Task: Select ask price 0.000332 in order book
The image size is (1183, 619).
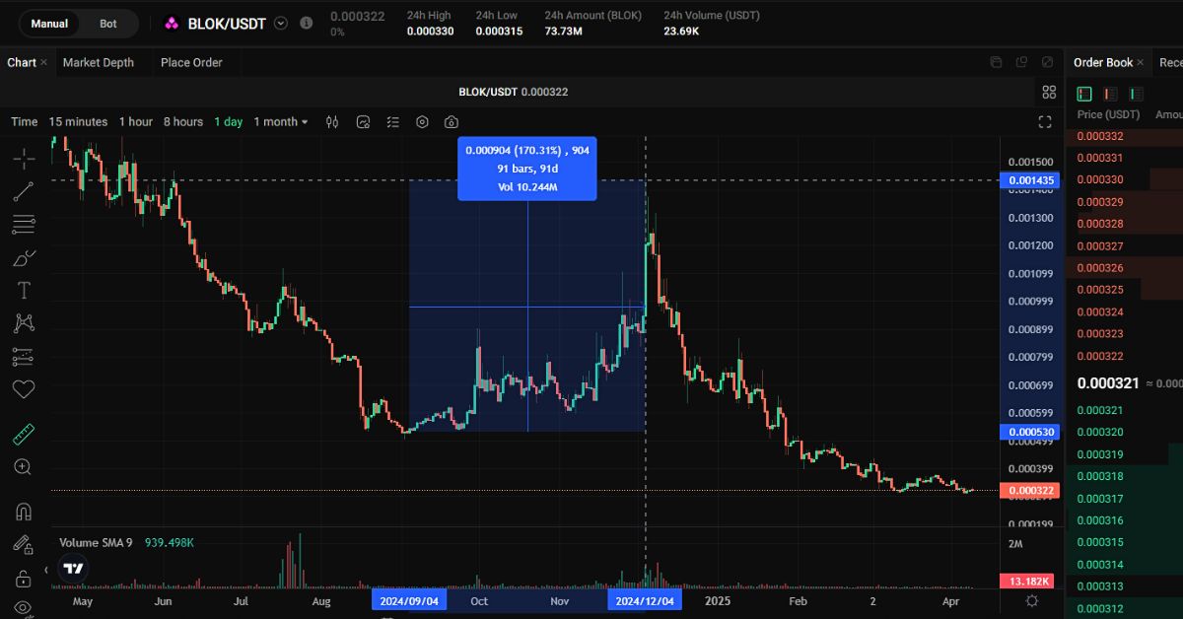Action: [1100, 136]
